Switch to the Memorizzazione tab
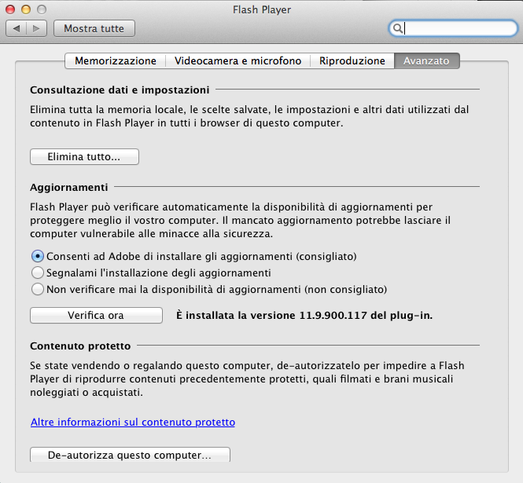The image size is (523, 483). click(x=116, y=60)
